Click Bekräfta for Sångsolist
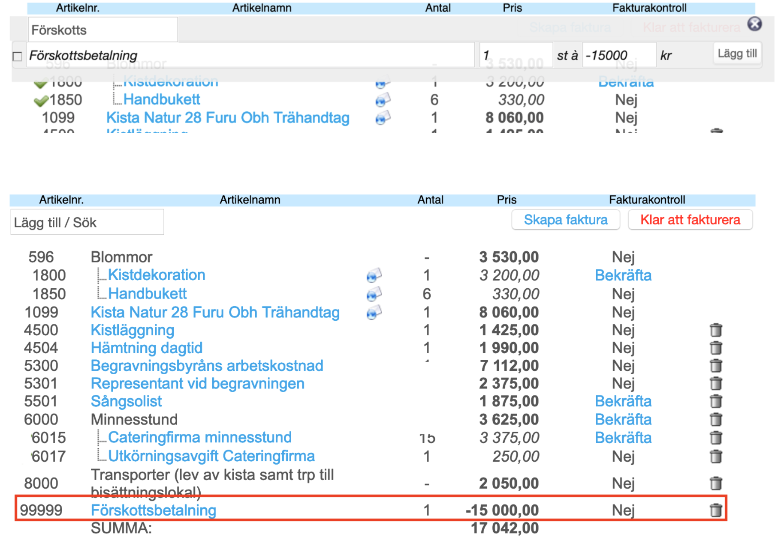The height and width of the screenshot is (543, 778). click(x=623, y=401)
